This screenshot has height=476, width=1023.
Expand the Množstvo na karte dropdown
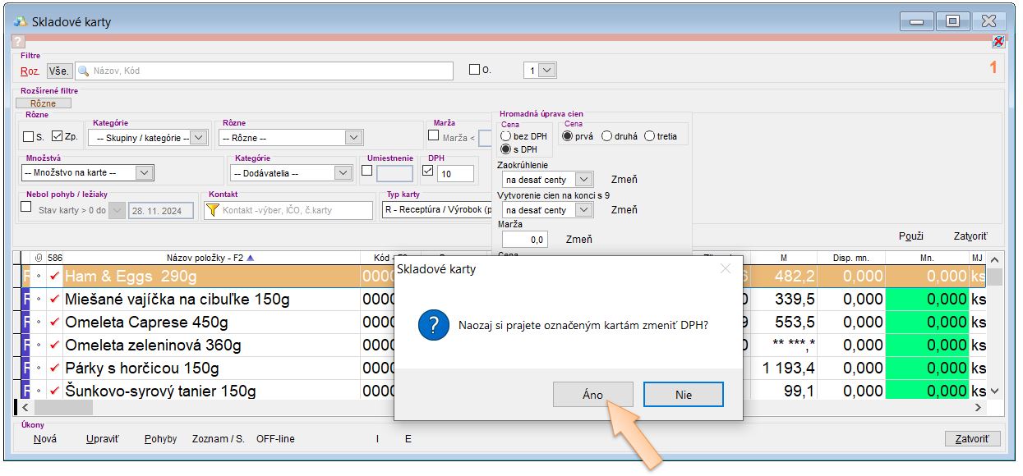click(145, 173)
